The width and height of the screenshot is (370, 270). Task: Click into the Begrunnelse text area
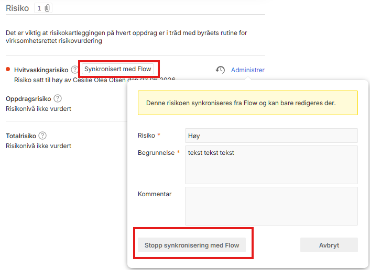click(x=271, y=165)
